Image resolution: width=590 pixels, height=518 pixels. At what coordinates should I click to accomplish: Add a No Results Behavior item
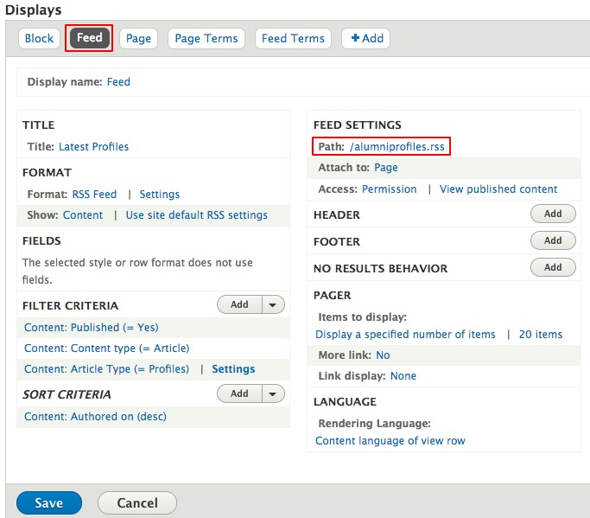click(553, 267)
